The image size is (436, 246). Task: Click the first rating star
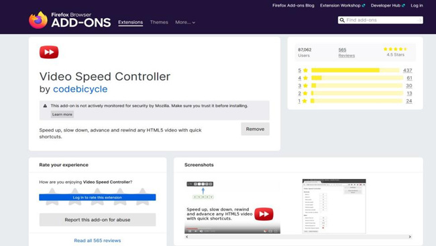point(52,196)
